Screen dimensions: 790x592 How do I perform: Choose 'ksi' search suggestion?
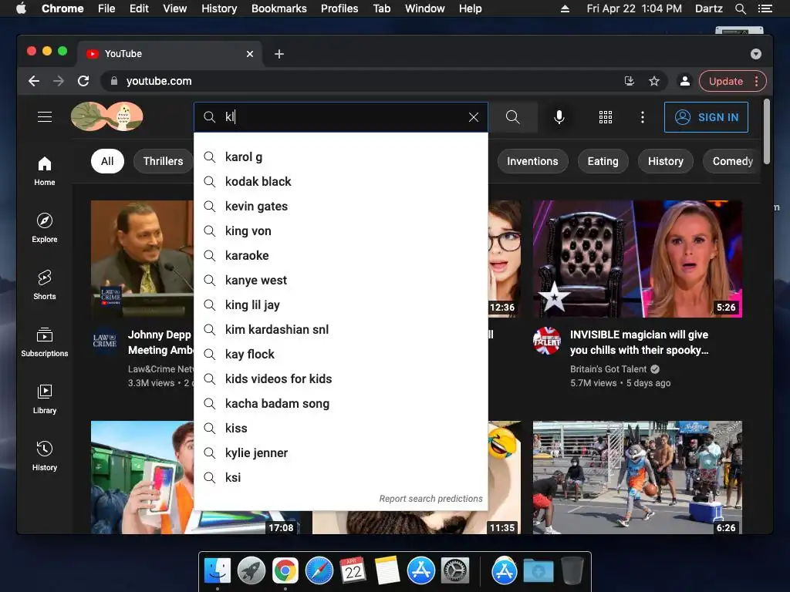pyautogui.click(x=340, y=478)
